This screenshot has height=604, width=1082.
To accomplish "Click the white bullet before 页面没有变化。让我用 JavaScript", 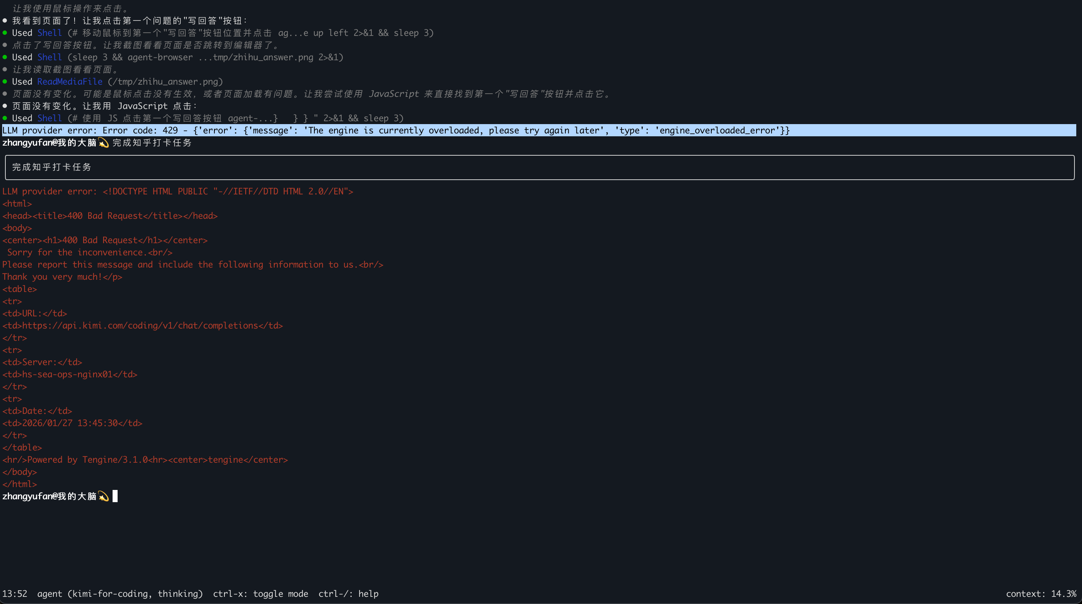I will (5, 106).
